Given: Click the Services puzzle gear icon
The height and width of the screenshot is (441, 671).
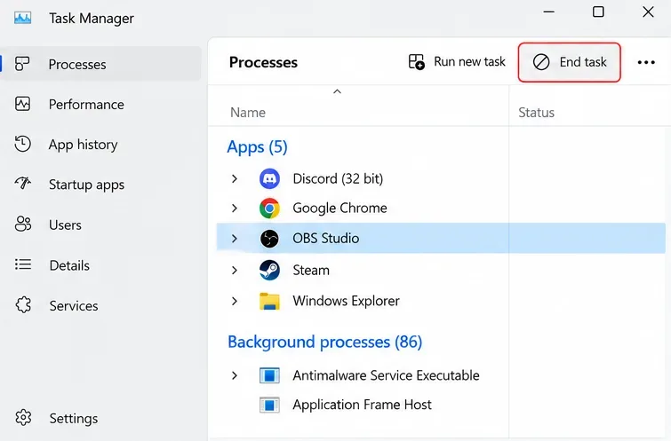Looking at the screenshot, I should click(x=23, y=305).
